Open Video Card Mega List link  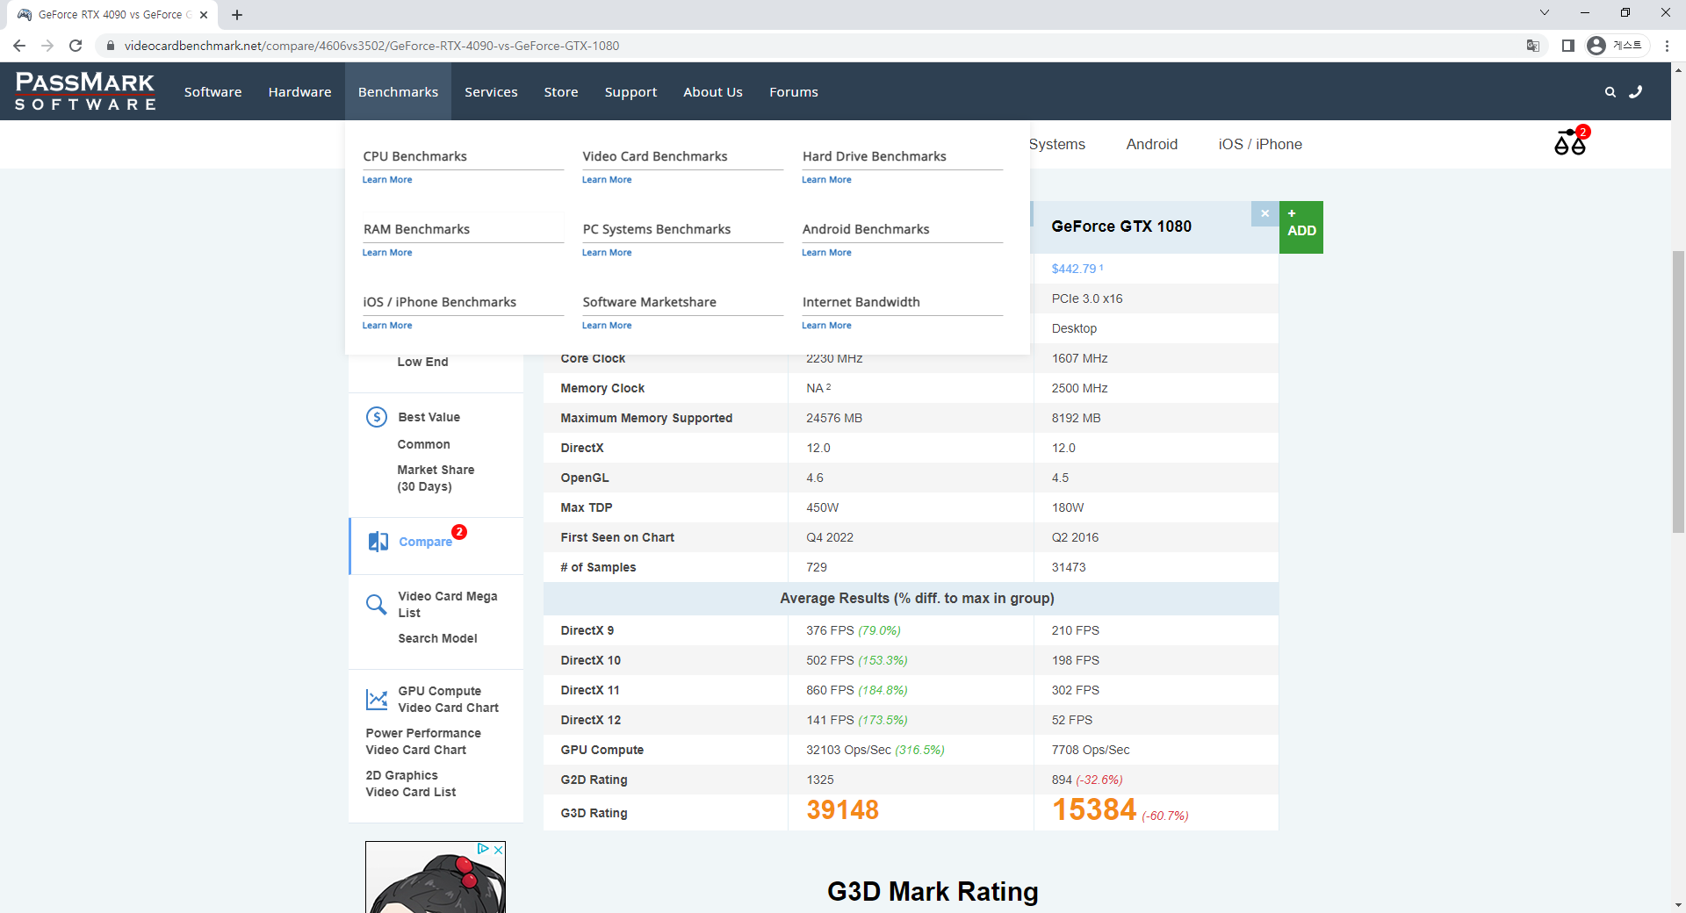point(448,604)
